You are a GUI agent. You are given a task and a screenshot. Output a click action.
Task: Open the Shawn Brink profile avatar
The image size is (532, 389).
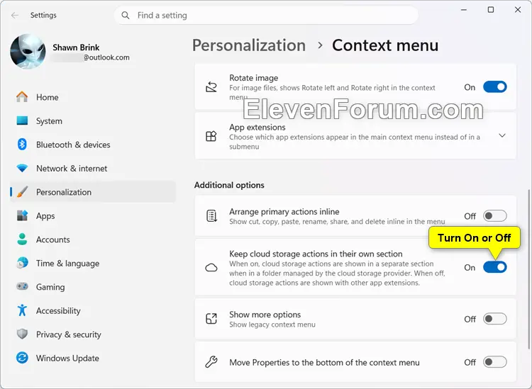[28, 51]
